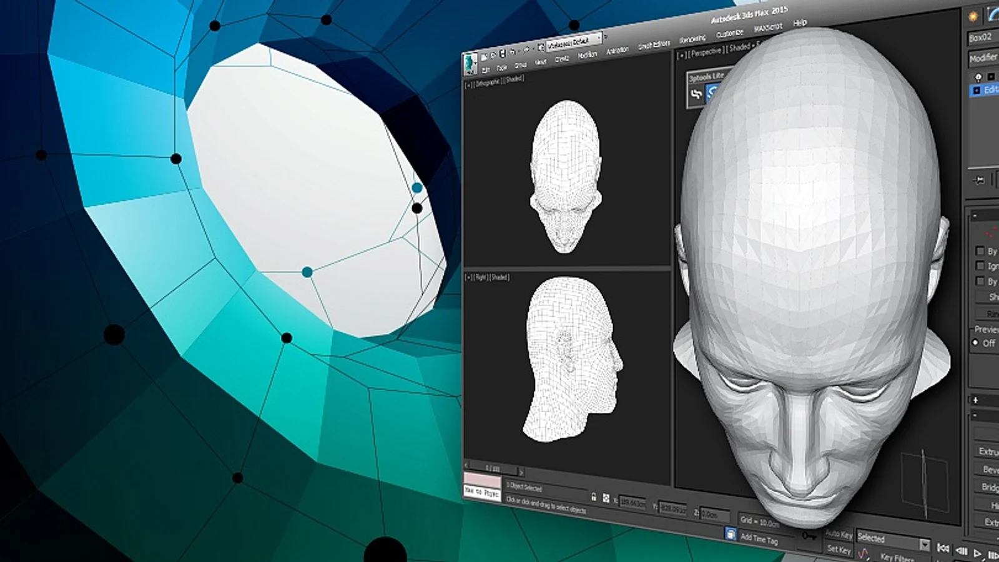Open the Customize menu
Viewport: 999px width, 562px height.
pyautogui.click(x=729, y=34)
